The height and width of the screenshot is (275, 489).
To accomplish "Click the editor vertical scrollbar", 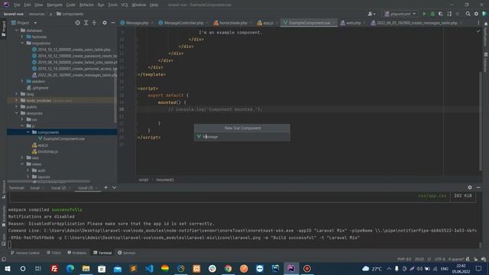I will [x=481, y=121].
